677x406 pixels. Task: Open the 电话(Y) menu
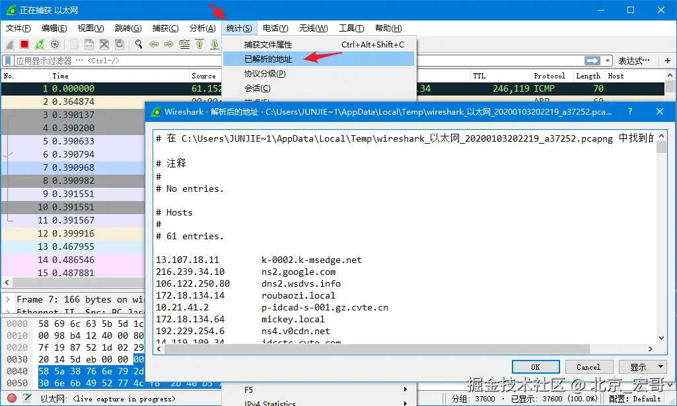coord(275,28)
